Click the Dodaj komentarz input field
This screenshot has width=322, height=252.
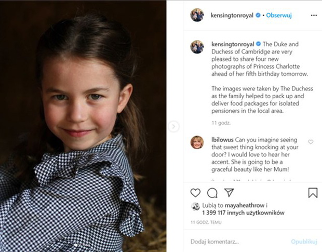(234, 242)
